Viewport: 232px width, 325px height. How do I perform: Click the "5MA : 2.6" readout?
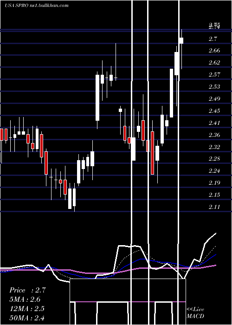(x=25, y=299)
